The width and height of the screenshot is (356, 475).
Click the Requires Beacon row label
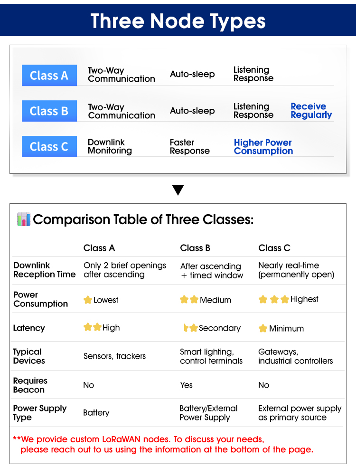pos(30,385)
